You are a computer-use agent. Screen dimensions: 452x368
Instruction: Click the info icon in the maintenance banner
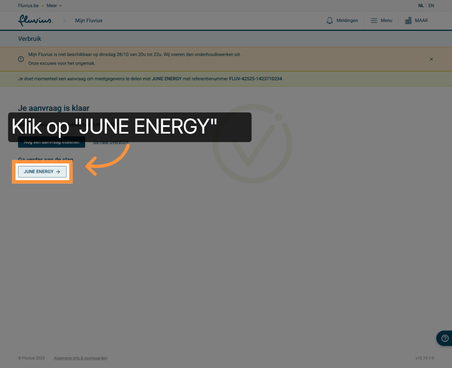pyautogui.click(x=21, y=59)
